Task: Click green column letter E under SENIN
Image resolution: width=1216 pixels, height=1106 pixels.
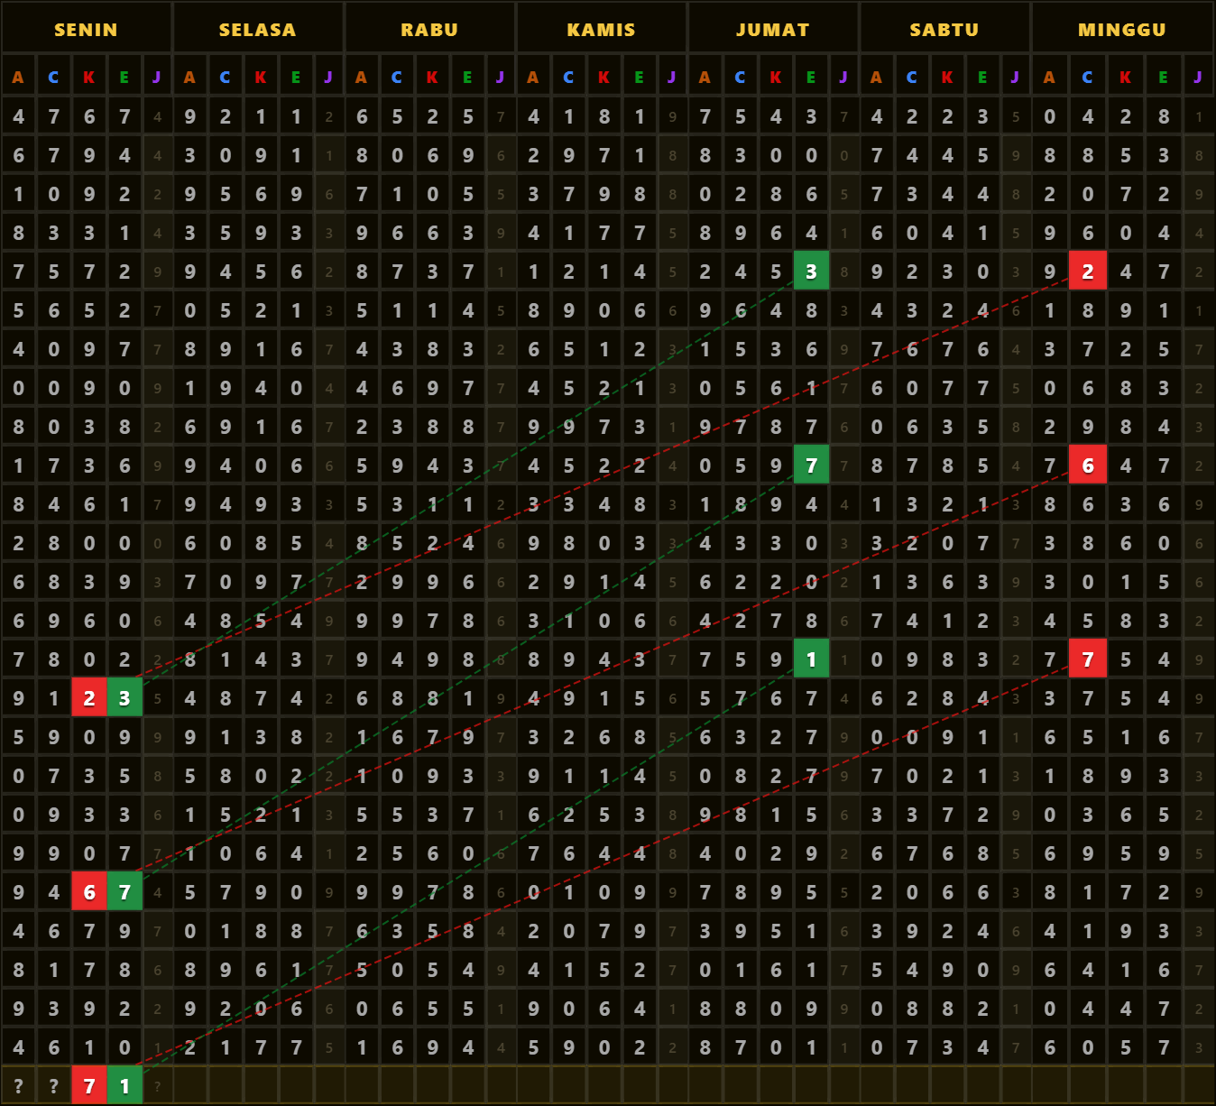Action: click(x=124, y=78)
